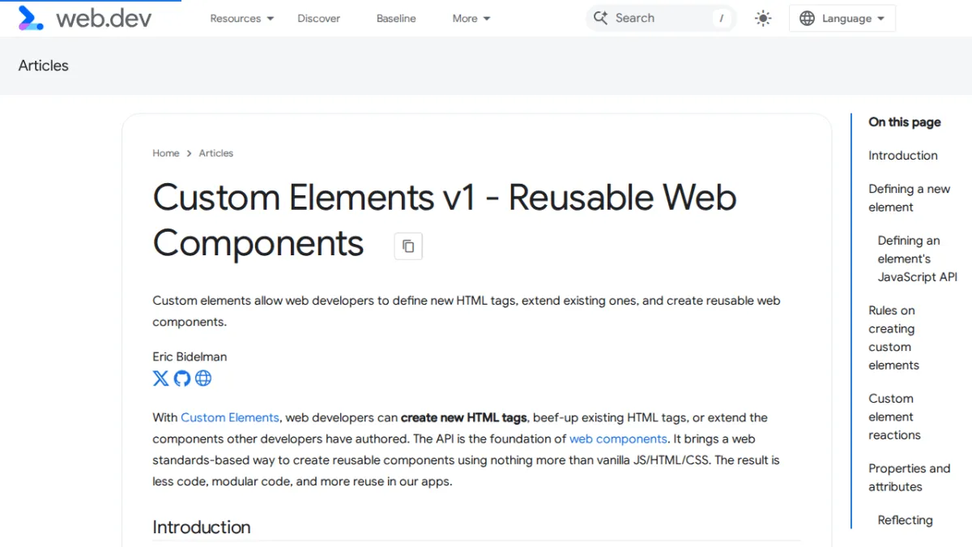Click the Introduction section heading
The image size is (972, 547).
[x=202, y=527]
